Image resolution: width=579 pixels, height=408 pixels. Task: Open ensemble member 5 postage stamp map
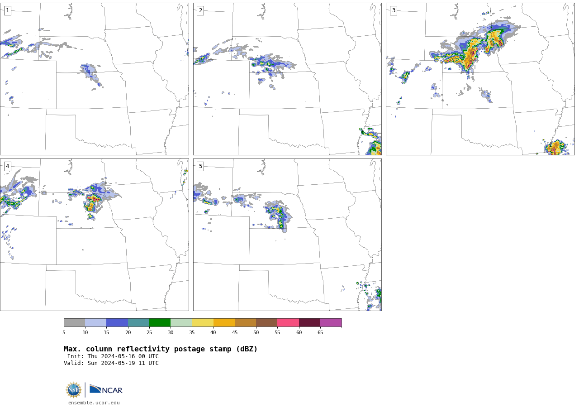[x=287, y=235]
